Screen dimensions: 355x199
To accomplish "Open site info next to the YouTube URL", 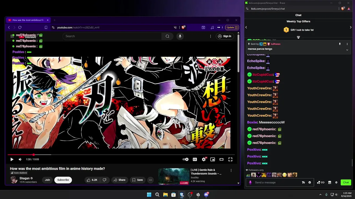I will pyautogui.click(x=53, y=27).
